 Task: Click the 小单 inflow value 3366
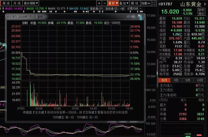pos(183,119)
